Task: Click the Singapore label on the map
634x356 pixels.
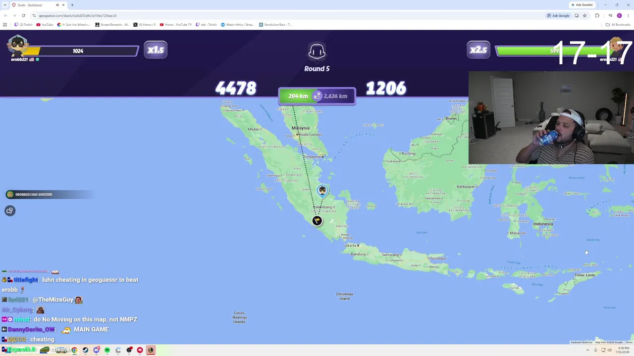Action: (314, 156)
